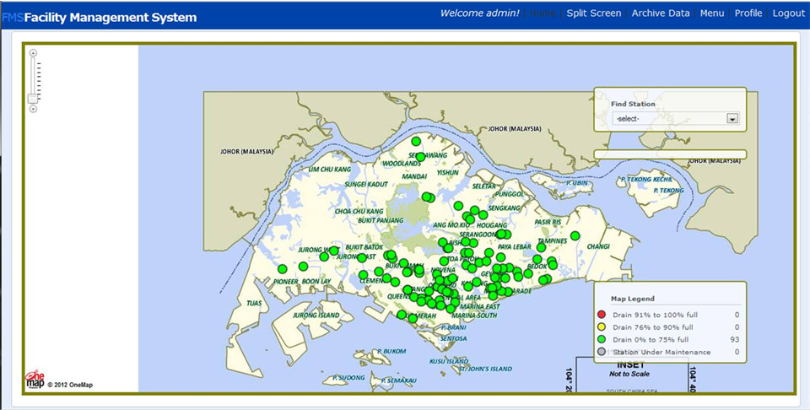Click the empty panel below Find Station
The height and width of the screenshot is (410, 810).
670,154
